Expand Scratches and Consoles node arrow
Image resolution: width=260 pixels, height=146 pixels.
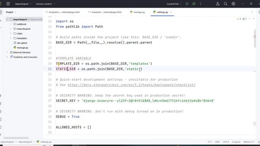[7, 57]
